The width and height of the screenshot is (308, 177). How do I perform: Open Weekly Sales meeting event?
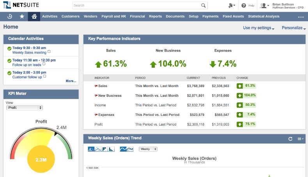click(x=29, y=53)
